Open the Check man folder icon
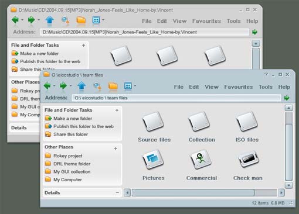299x214 pixels. click(x=249, y=159)
